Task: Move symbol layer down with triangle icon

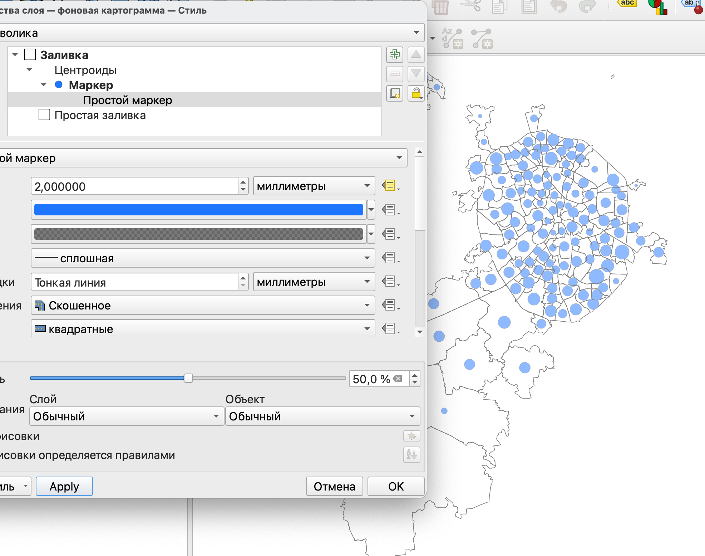Action: (416, 74)
